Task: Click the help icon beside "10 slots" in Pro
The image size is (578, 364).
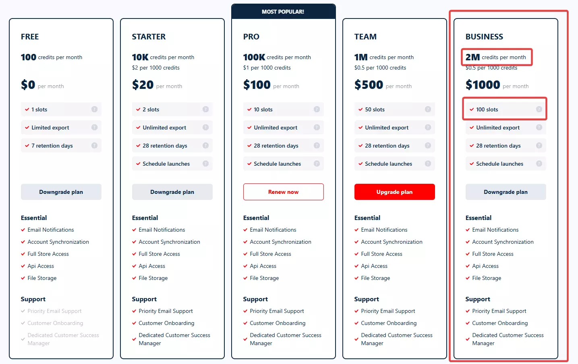Action: (317, 109)
